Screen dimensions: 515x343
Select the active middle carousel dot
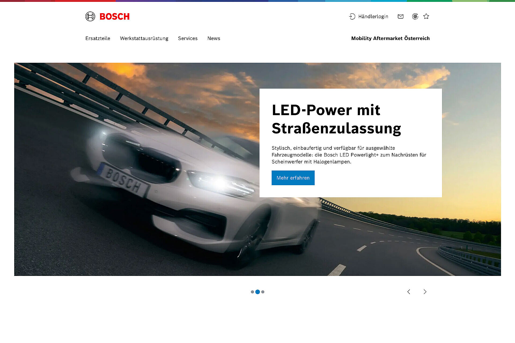click(x=257, y=292)
